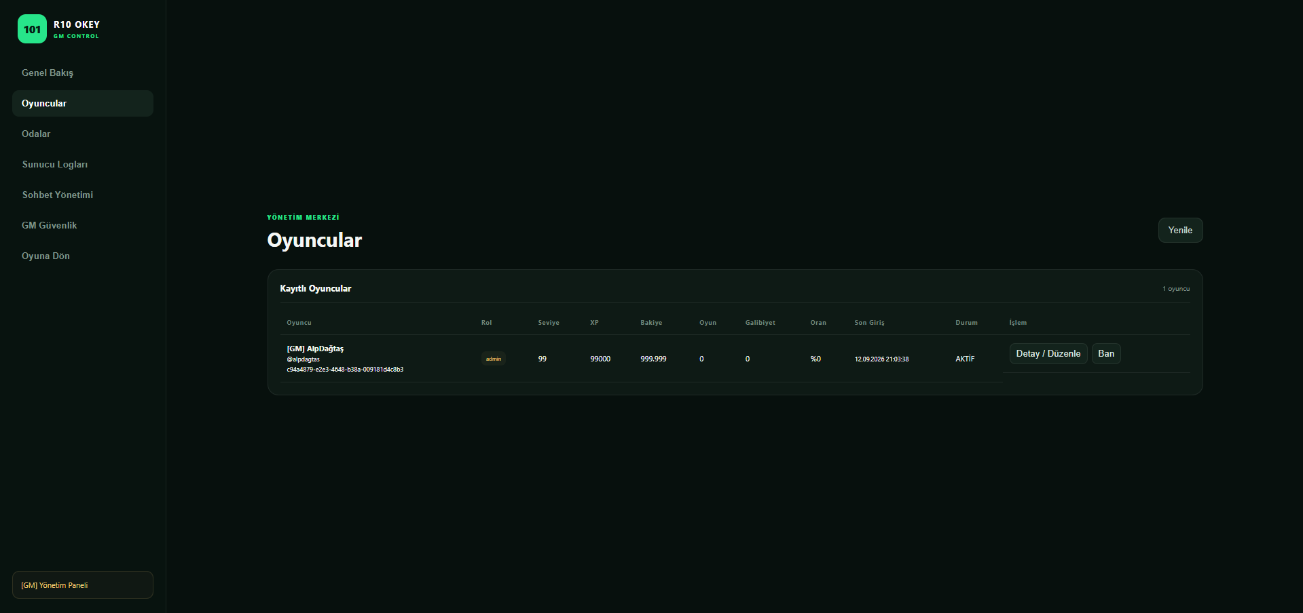
Task: Click the Seviye column header
Action: [x=549, y=323]
